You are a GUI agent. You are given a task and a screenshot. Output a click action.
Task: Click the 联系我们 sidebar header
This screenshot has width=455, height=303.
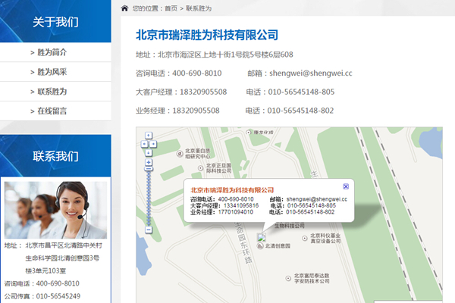(55, 156)
